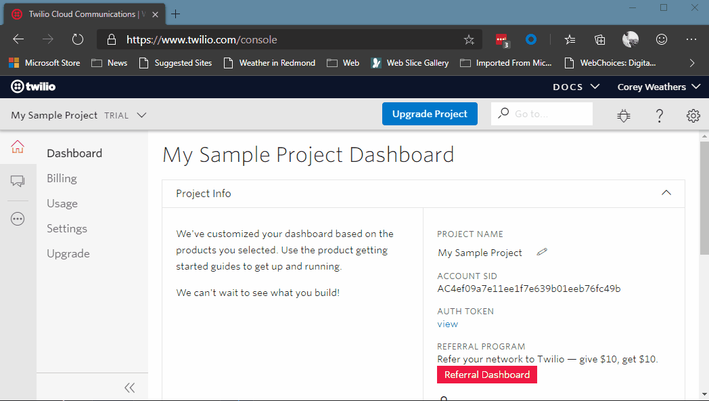Open Microsoft Store bookmark

coord(45,63)
